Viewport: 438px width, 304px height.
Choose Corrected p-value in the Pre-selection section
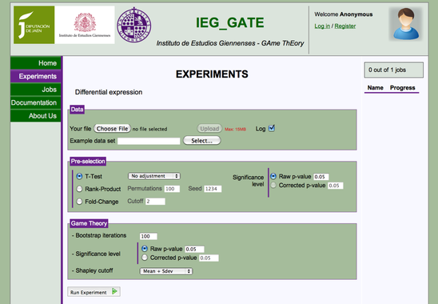(273, 185)
